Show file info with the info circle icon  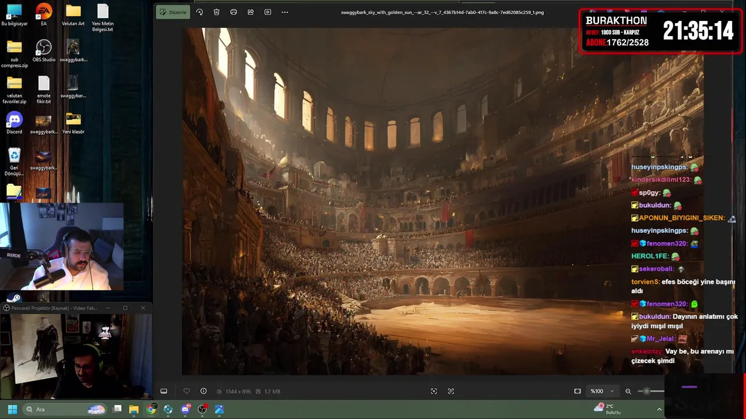click(203, 391)
